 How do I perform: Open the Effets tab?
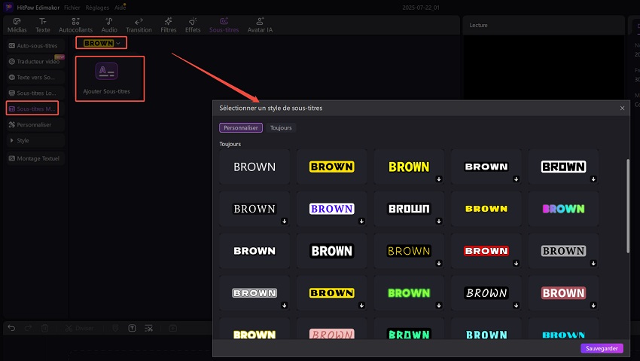pyautogui.click(x=193, y=25)
